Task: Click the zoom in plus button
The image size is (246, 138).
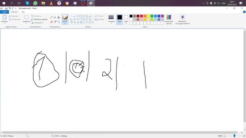Action: point(244,136)
